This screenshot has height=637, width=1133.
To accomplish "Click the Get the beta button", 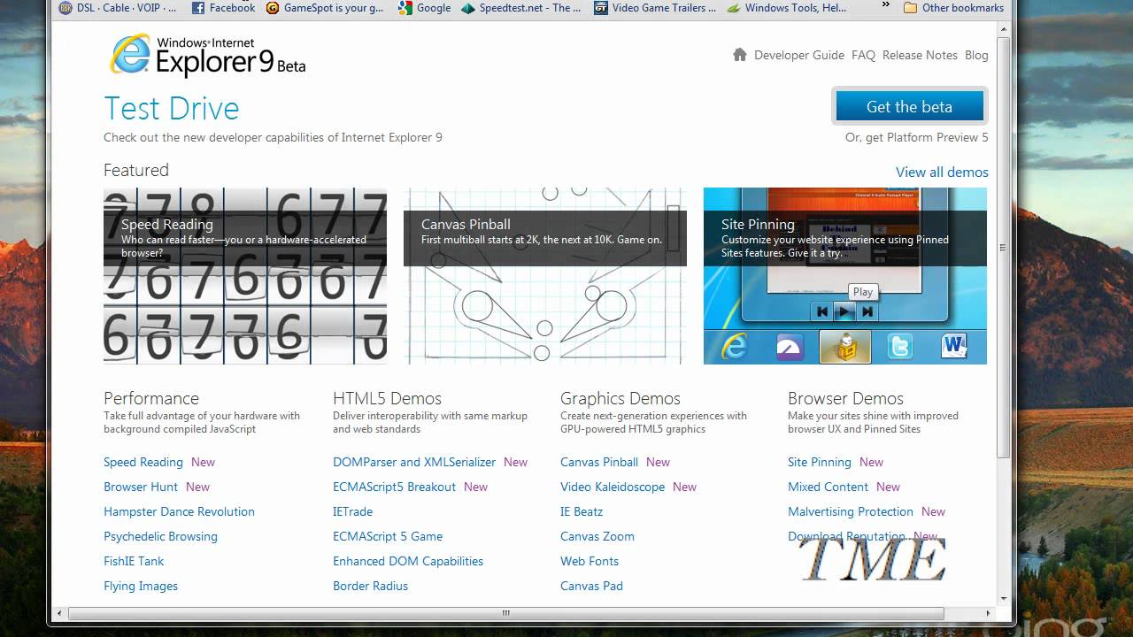I will click(x=909, y=106).
